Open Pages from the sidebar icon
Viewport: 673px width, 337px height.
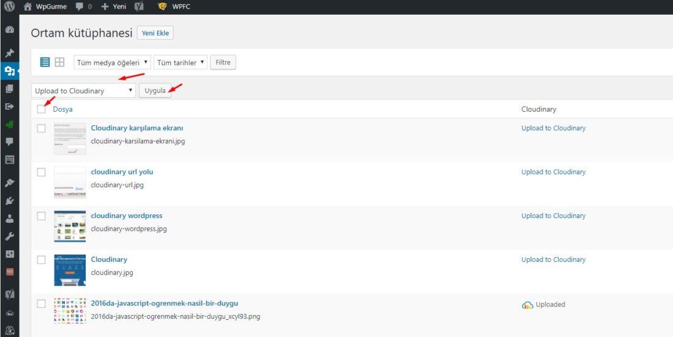pos(9,89)
